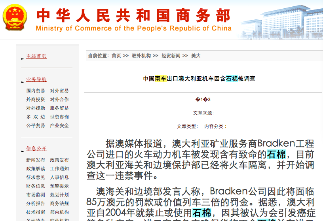Click the highlighted 南车 in the title
Screen dimensions: 323x221
(161, 79)
